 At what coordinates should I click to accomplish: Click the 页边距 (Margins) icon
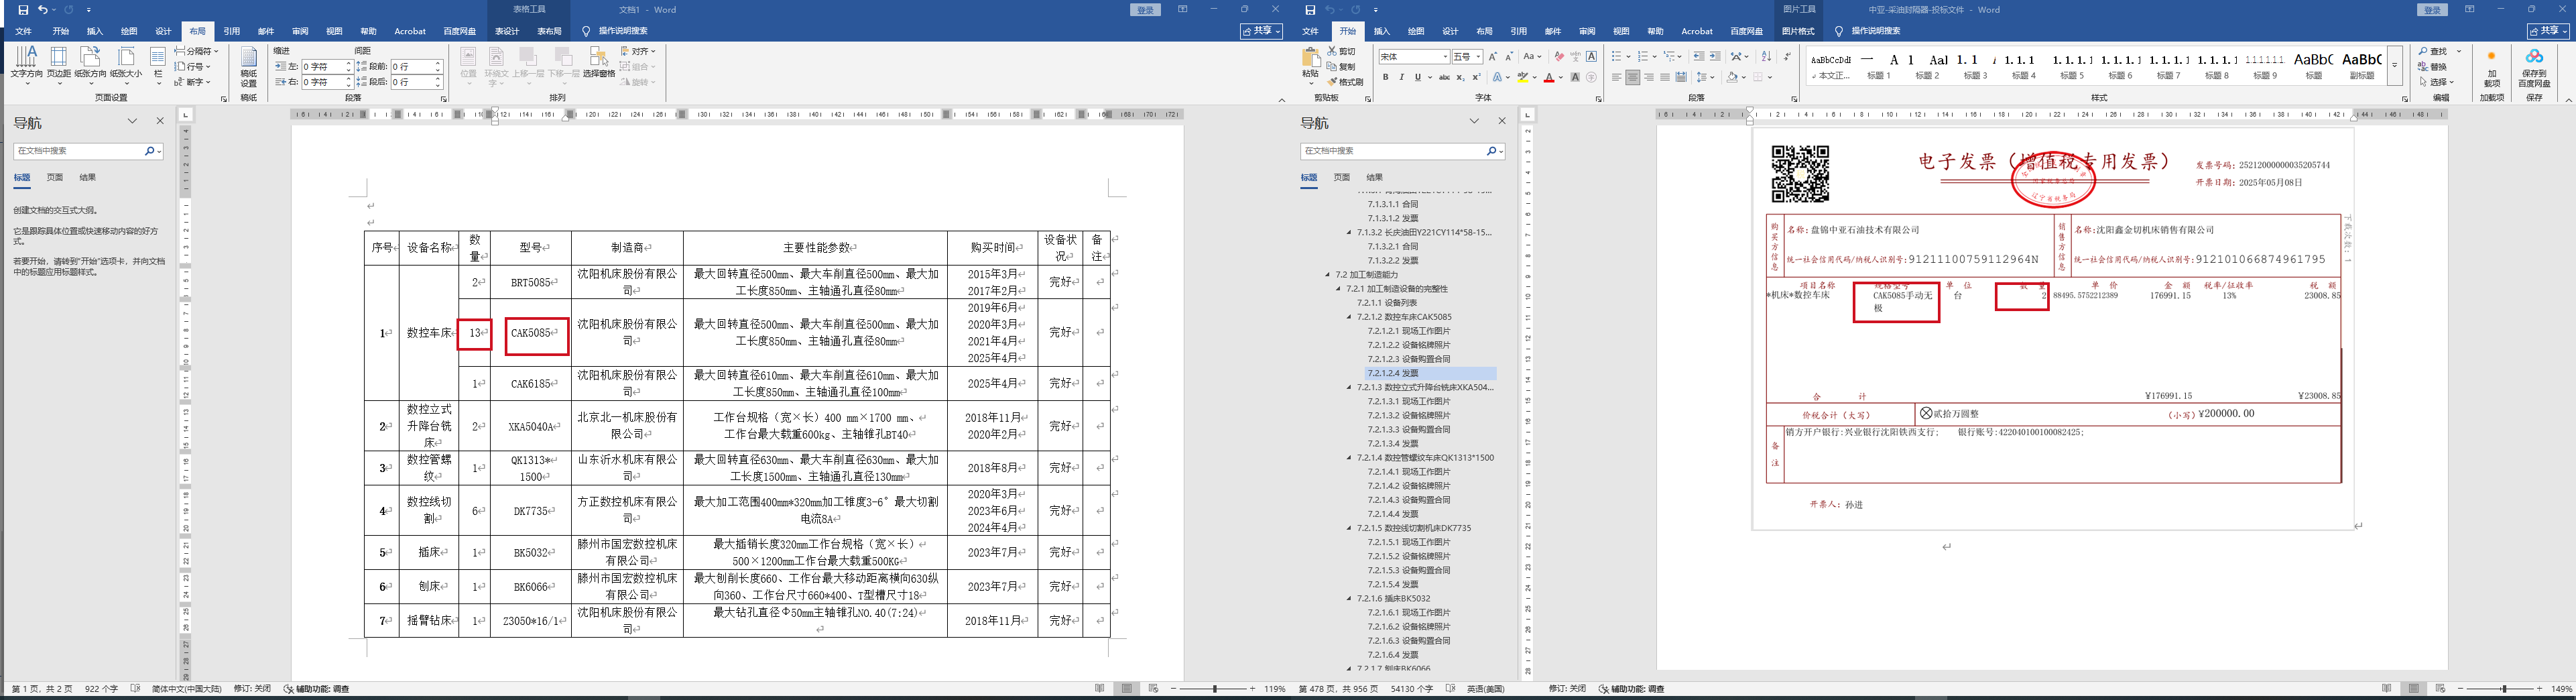click(58, 61)
